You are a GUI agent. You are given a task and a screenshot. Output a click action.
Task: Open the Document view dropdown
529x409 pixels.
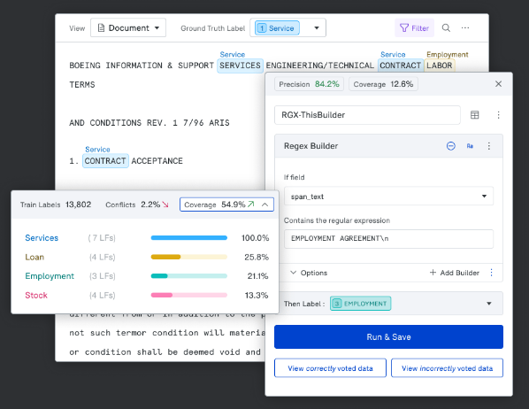click(128, 27)
